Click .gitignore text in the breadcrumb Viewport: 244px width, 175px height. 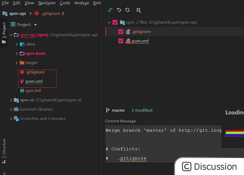point(51,14)
